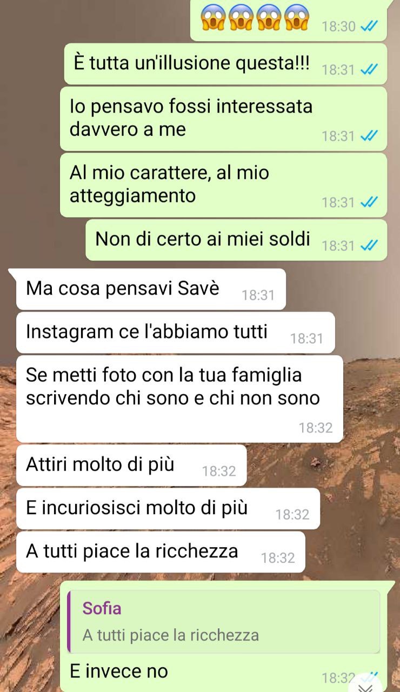Tap the 'Io pensavo fossi interessata' bubble
The height and width of the screenshot is (692, 400).
pyautogui.click(x=224, y=119)
